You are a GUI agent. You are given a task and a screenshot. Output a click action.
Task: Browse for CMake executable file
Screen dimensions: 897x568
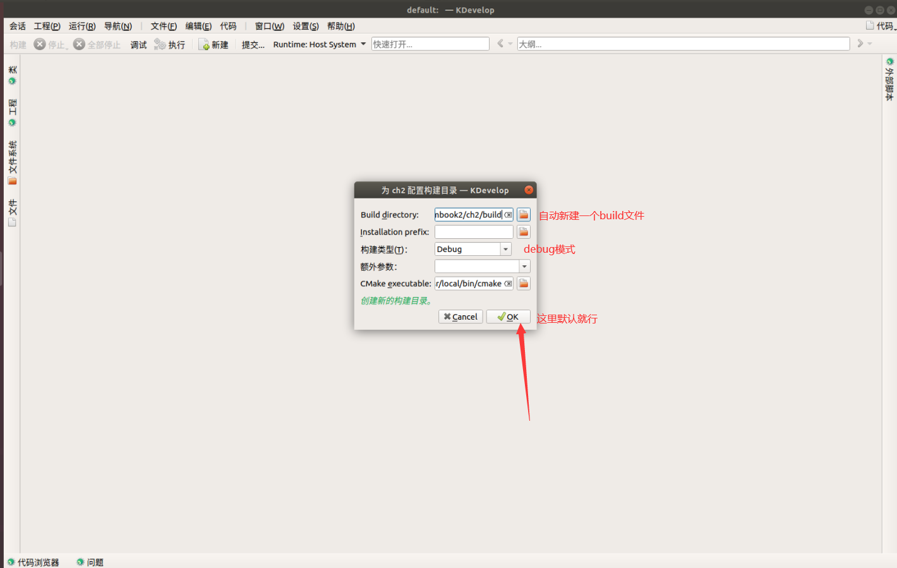(524, 284)
